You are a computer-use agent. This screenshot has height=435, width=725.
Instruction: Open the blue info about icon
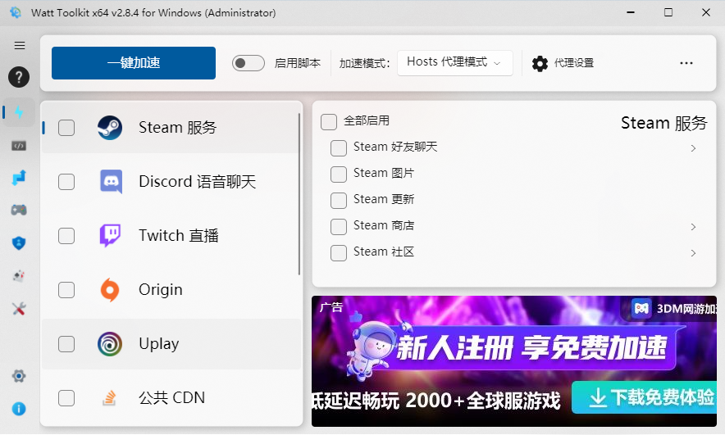point(19,409)
